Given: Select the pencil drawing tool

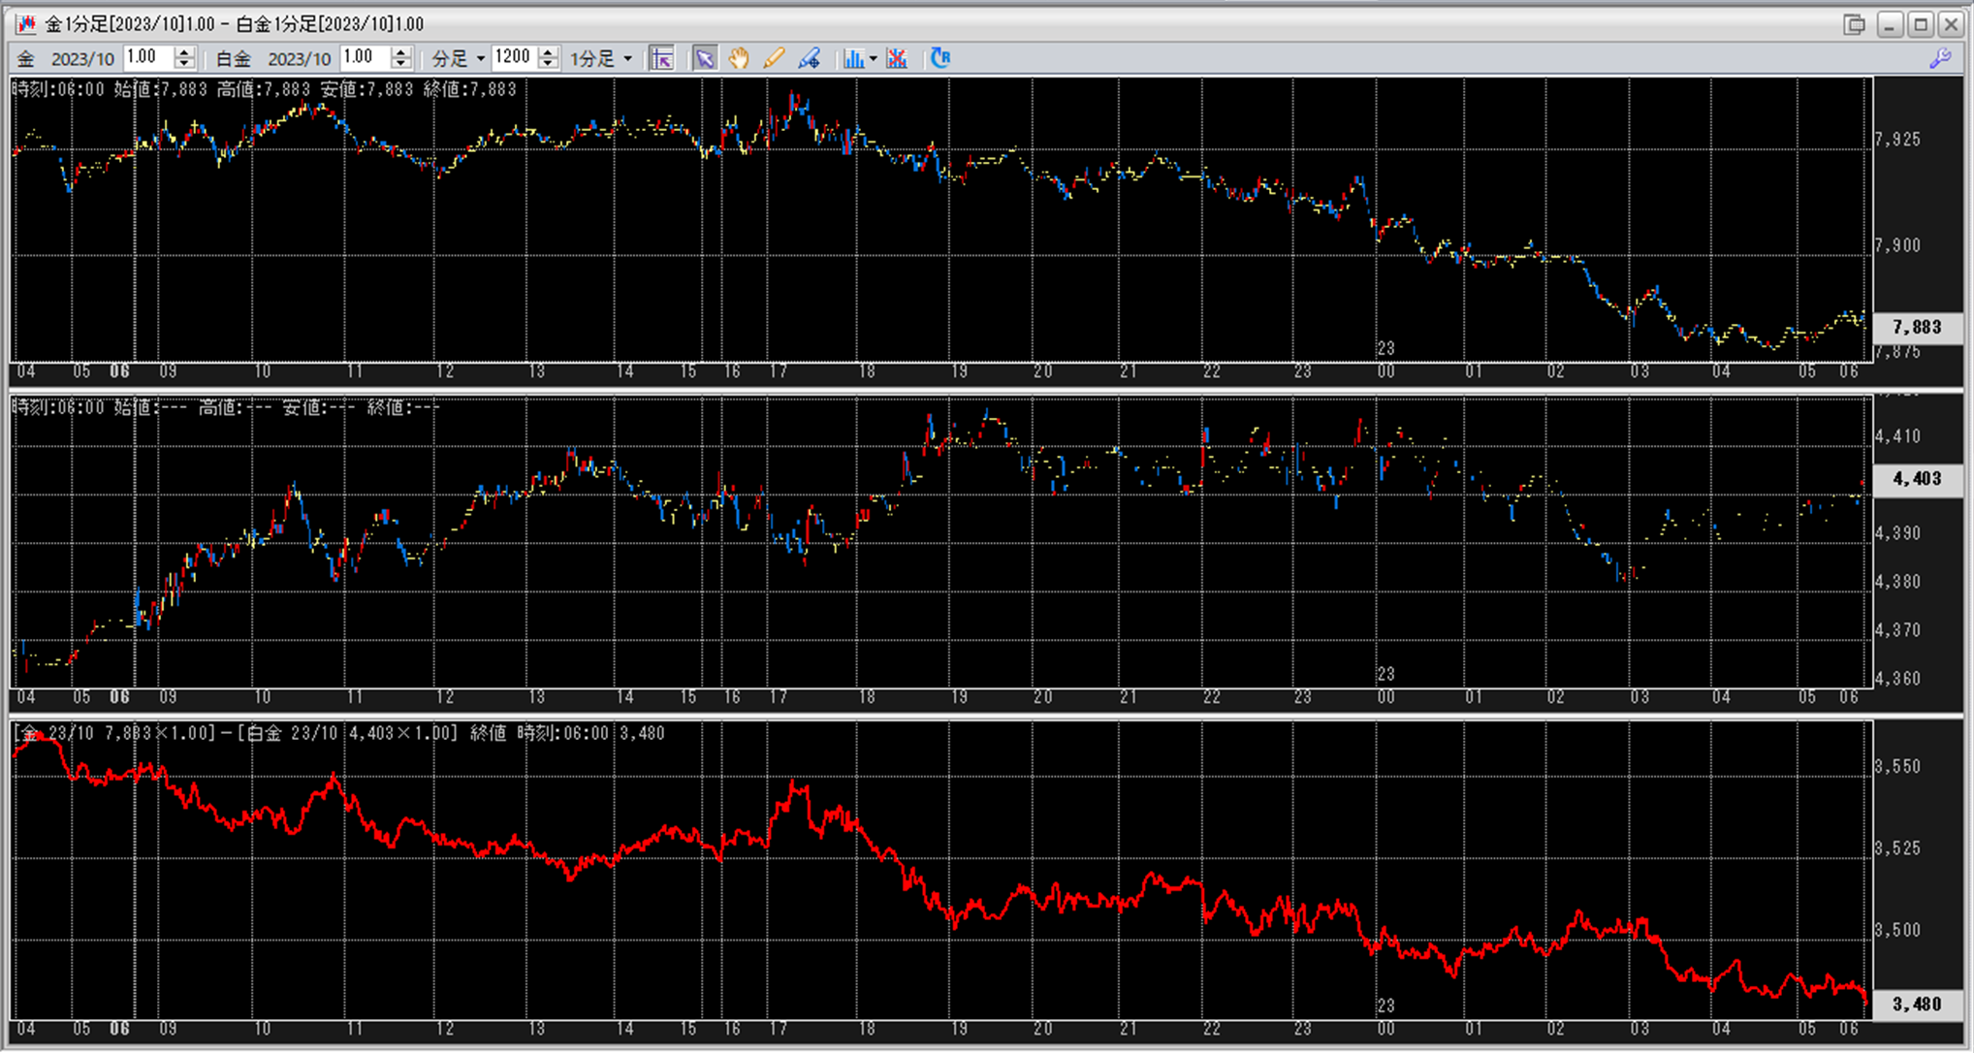Looking at the screenshot, I should click(774, 59).
